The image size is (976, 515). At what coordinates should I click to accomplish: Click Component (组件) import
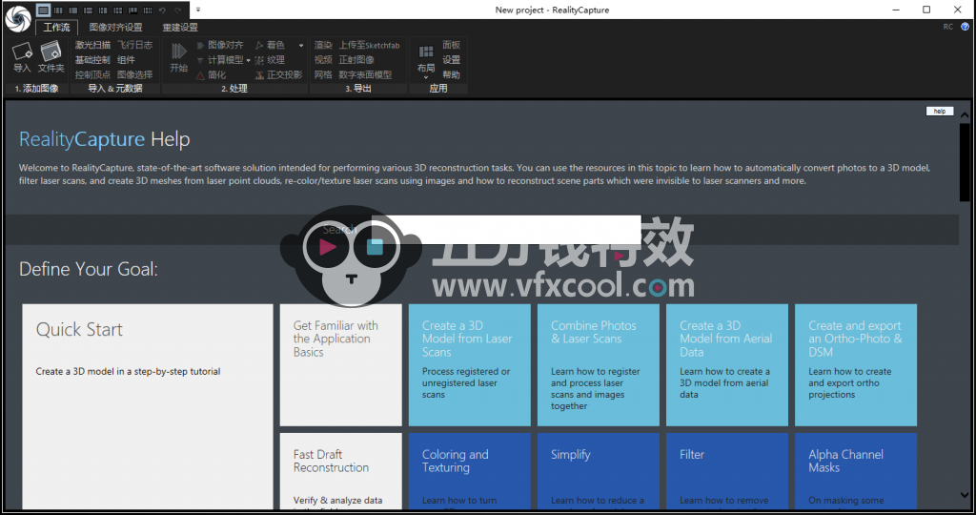(126, 60)
